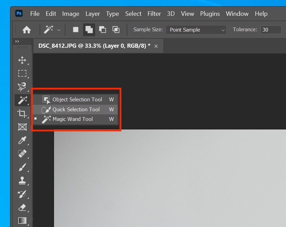Open the Help menu
Image resolution: width=286 pixels, height=227 pixels.
point(261,14)
